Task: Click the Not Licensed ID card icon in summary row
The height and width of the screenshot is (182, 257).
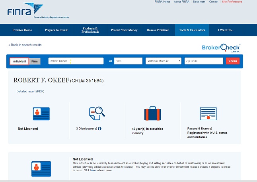Action: [41, 114]
